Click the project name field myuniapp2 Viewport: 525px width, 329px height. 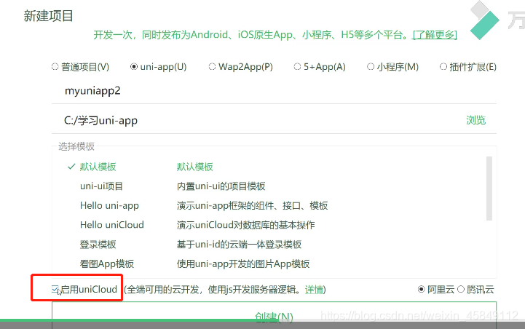[274, 91]
